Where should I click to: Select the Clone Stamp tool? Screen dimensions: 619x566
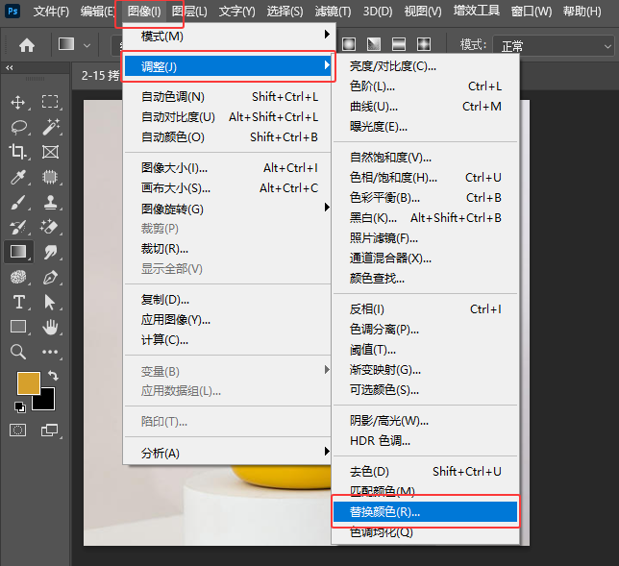click(x=50, y=202)
